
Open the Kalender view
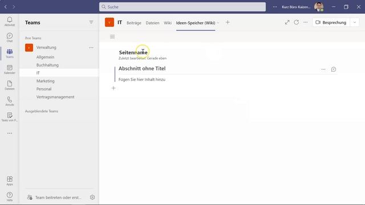(x=10, y=69)
